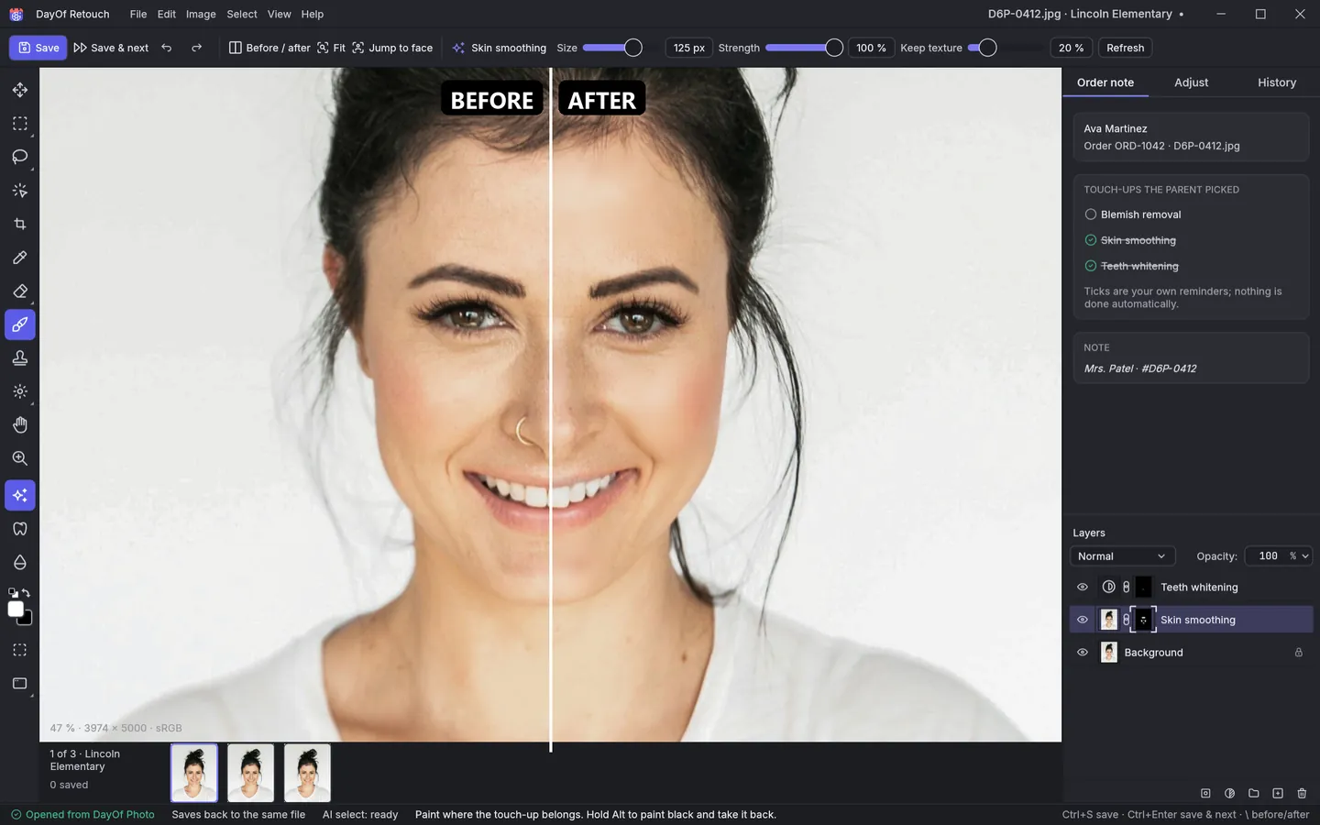Select the Blur droplet tool

pos(20,562)
